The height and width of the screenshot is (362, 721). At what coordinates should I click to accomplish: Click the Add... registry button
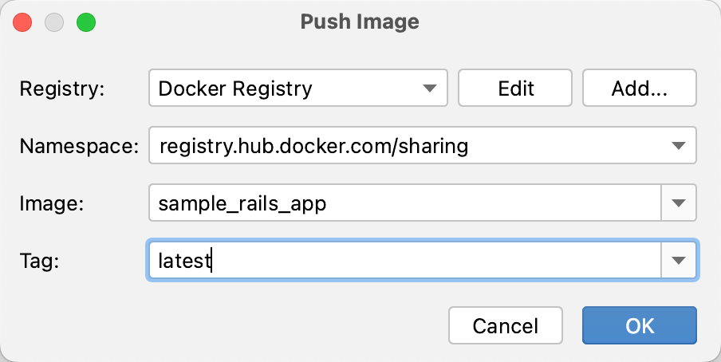639,88
